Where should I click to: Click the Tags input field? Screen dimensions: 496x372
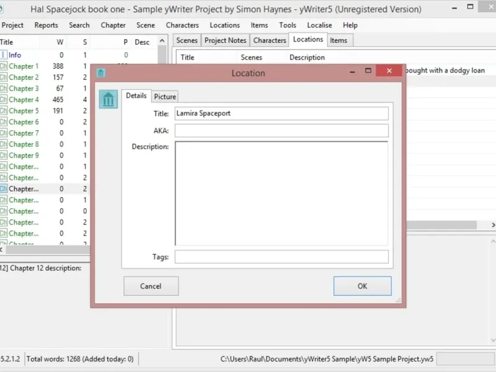[x=281, y=257]
